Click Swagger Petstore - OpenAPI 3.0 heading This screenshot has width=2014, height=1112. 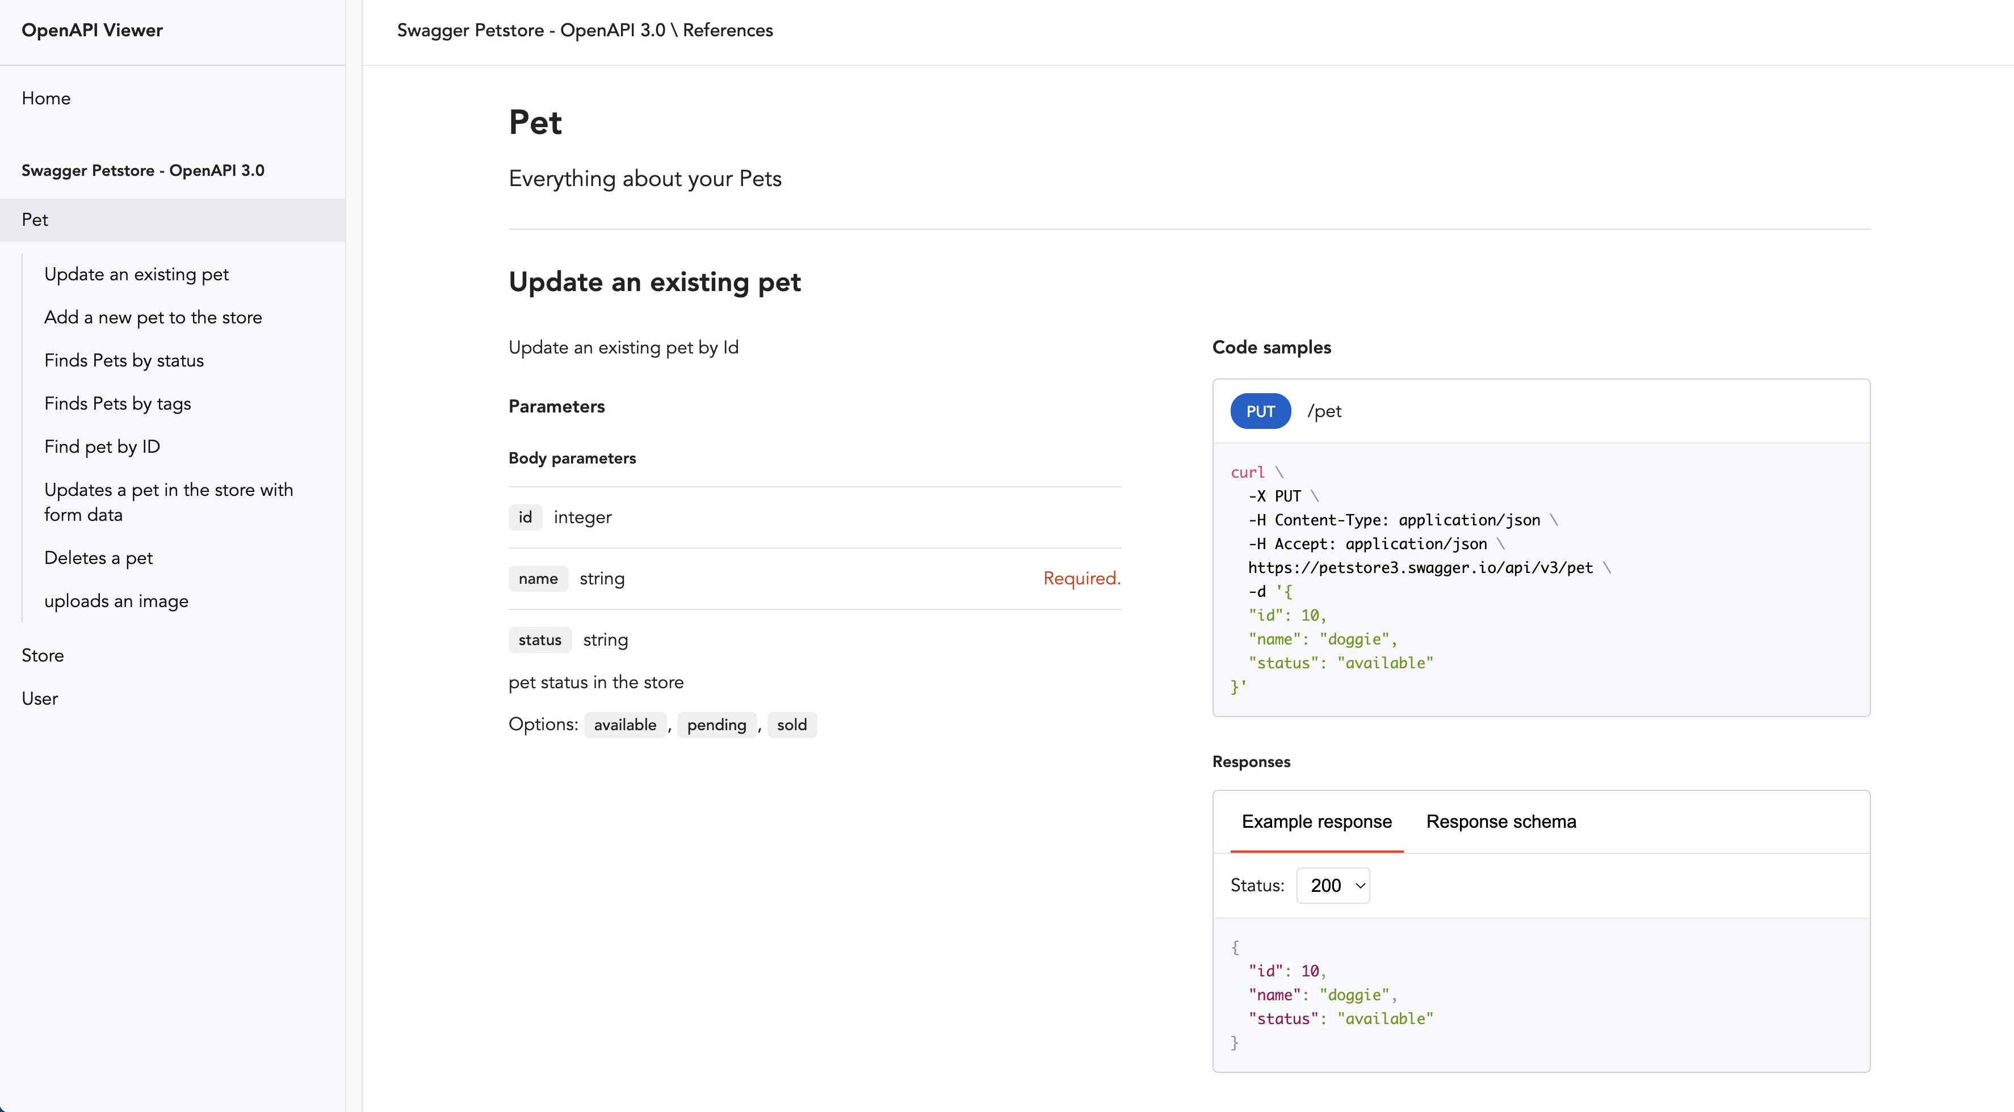(143, 170)
